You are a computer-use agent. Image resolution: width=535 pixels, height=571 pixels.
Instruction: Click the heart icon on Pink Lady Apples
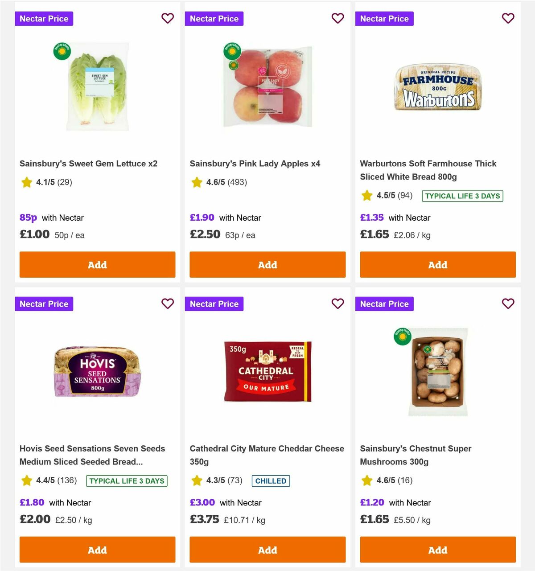pos(338,18)
